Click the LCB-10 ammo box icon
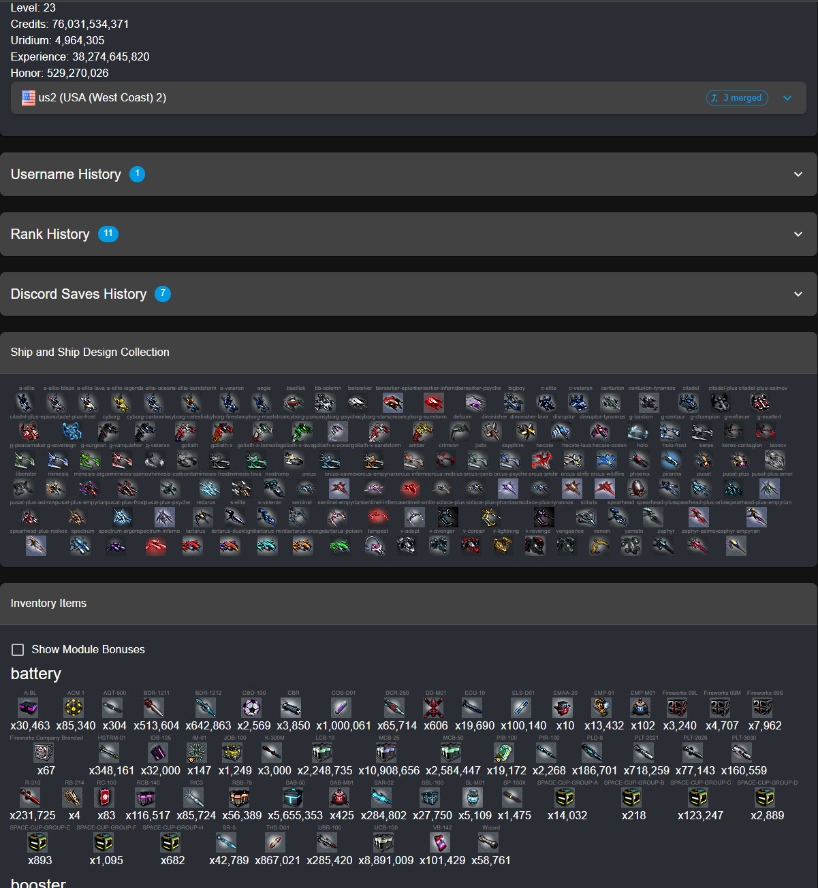Viewport: 818px width, 888px height. coord(322,753)
